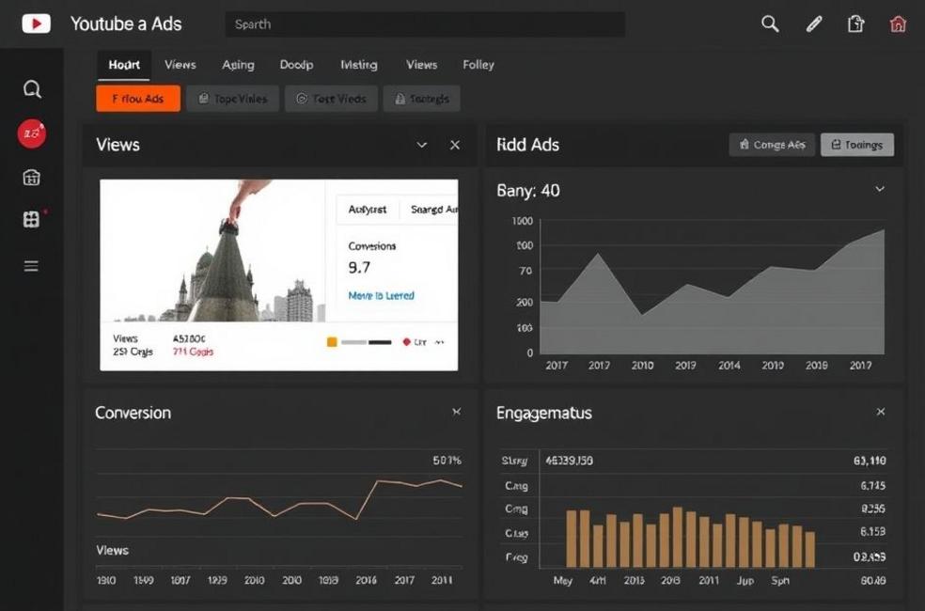Image resolution: width=925 pixels, height=611 pixels.
Task: Open the sidebar hamburger menu
Action: coord(32,266)
